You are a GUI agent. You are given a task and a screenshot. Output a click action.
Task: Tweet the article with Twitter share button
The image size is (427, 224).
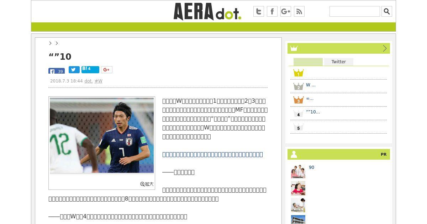point(74,70)
